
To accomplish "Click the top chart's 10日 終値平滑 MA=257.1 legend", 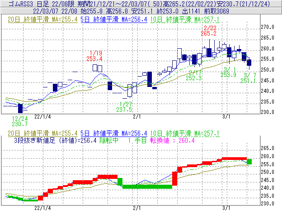I will (x=185, y=19).
